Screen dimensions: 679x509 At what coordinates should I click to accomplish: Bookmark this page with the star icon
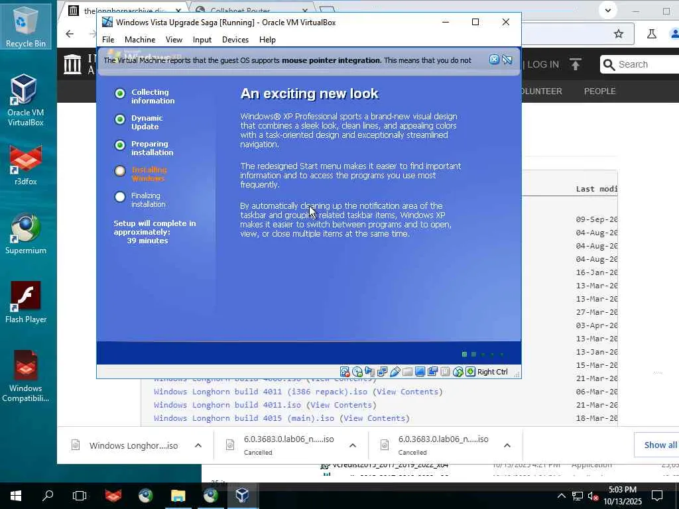click(619, 34)
